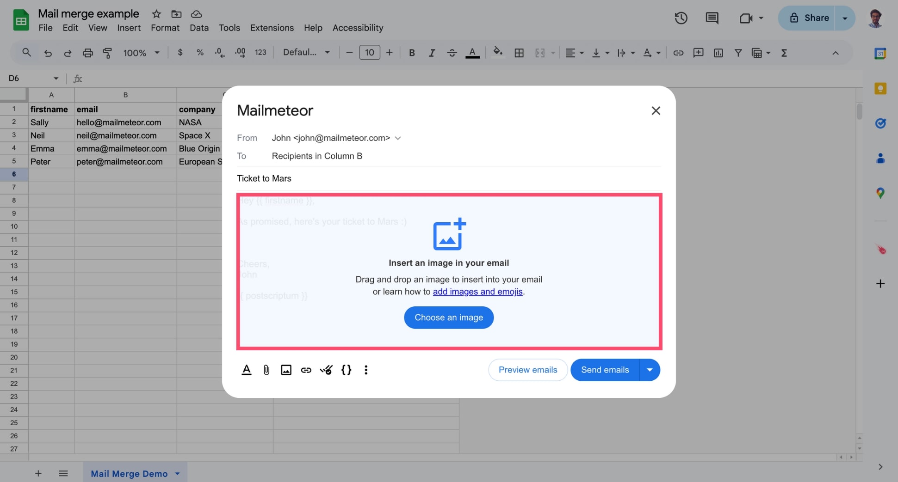Click the plus icon to get add-ons
Screen dimensions: 898x482
point(880,284)
